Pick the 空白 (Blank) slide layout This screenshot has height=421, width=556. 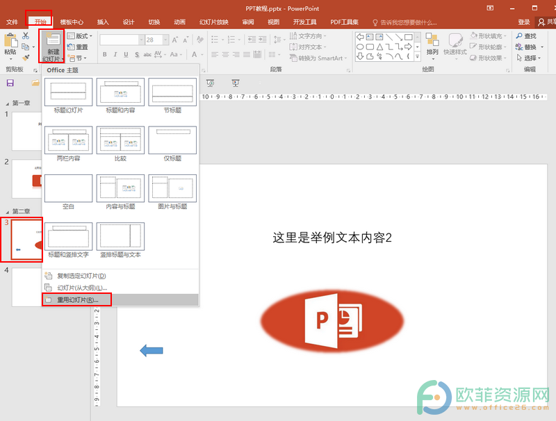pyautogui.click(x=68, y=192)
